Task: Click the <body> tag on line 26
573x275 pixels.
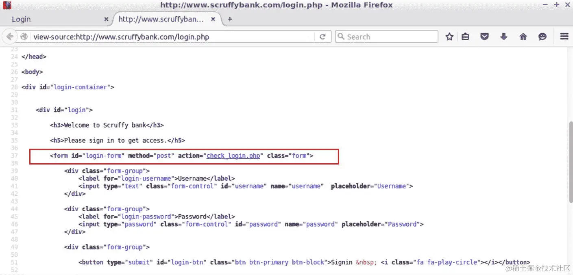Action: pyautogui.click(x=32, y=72)
